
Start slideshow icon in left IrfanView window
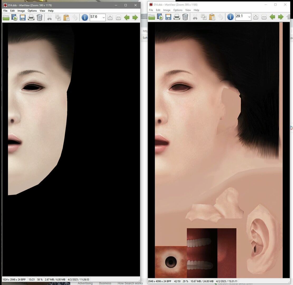tap(15, 18)
